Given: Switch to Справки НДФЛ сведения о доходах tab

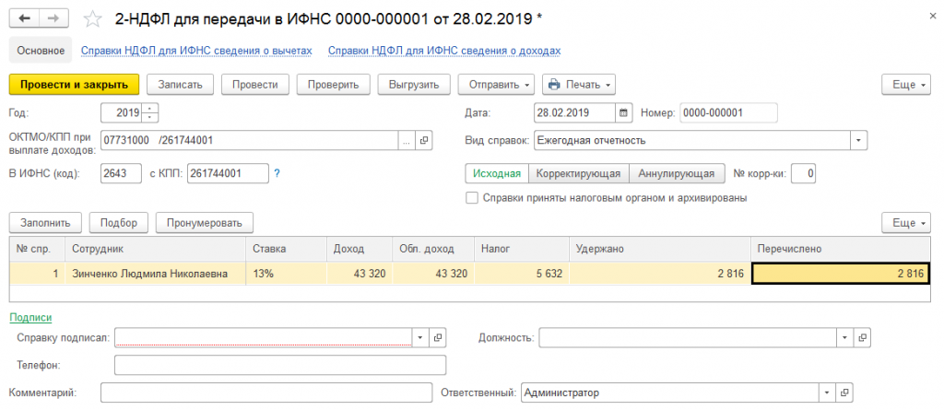Looking at the screenshot, I should pos(444,51).
